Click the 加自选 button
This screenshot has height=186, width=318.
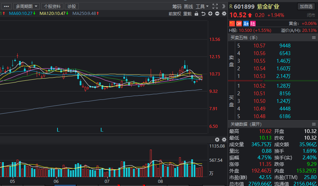(306, 7)
